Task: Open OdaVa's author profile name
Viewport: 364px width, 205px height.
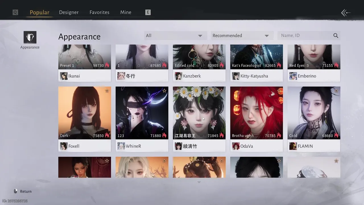Action: coord(247,146)
